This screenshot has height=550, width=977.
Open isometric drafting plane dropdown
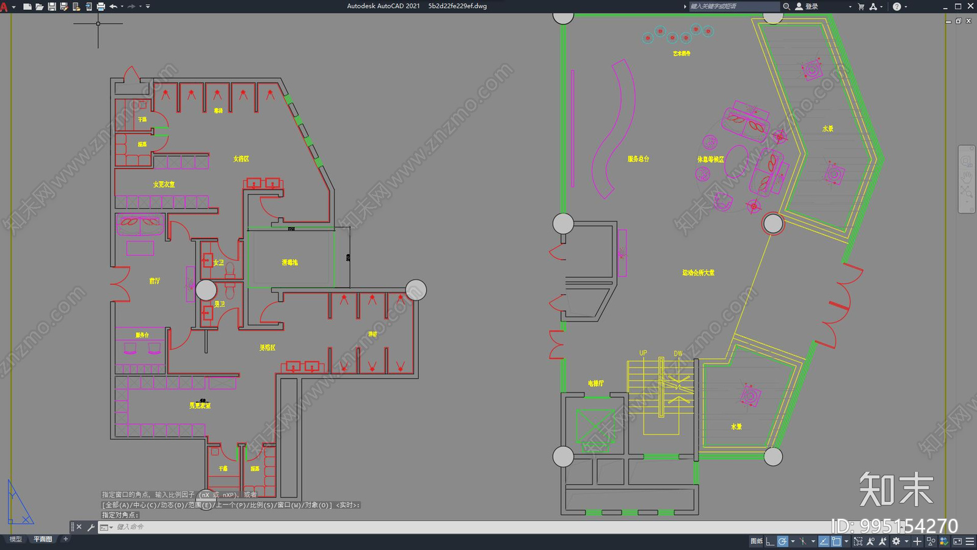[813, 541]
